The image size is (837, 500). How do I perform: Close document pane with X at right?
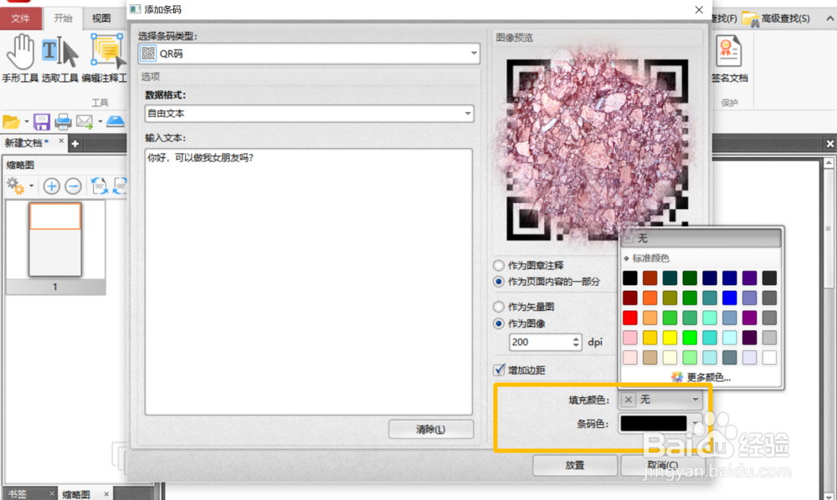pos(829,143)
